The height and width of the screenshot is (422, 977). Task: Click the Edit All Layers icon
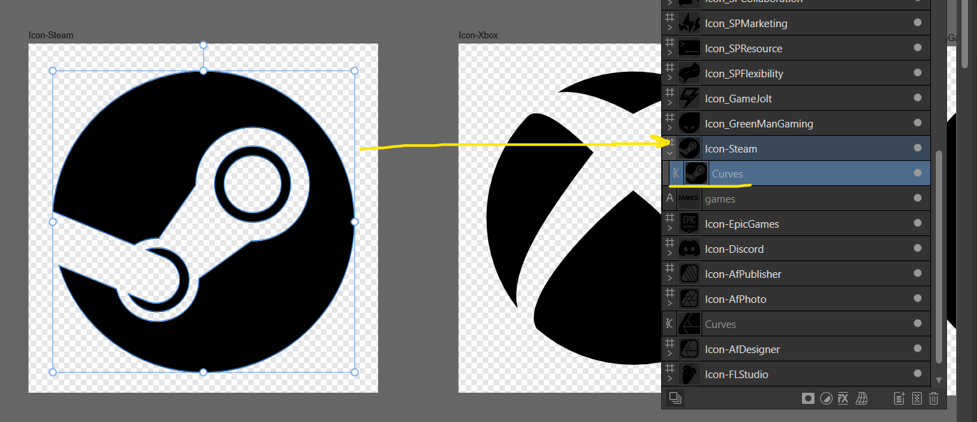tap(674, 398)
